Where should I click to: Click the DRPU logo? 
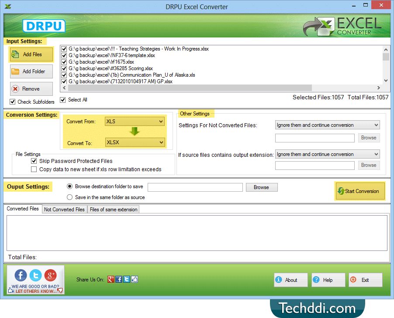click(x=44, y=26)
